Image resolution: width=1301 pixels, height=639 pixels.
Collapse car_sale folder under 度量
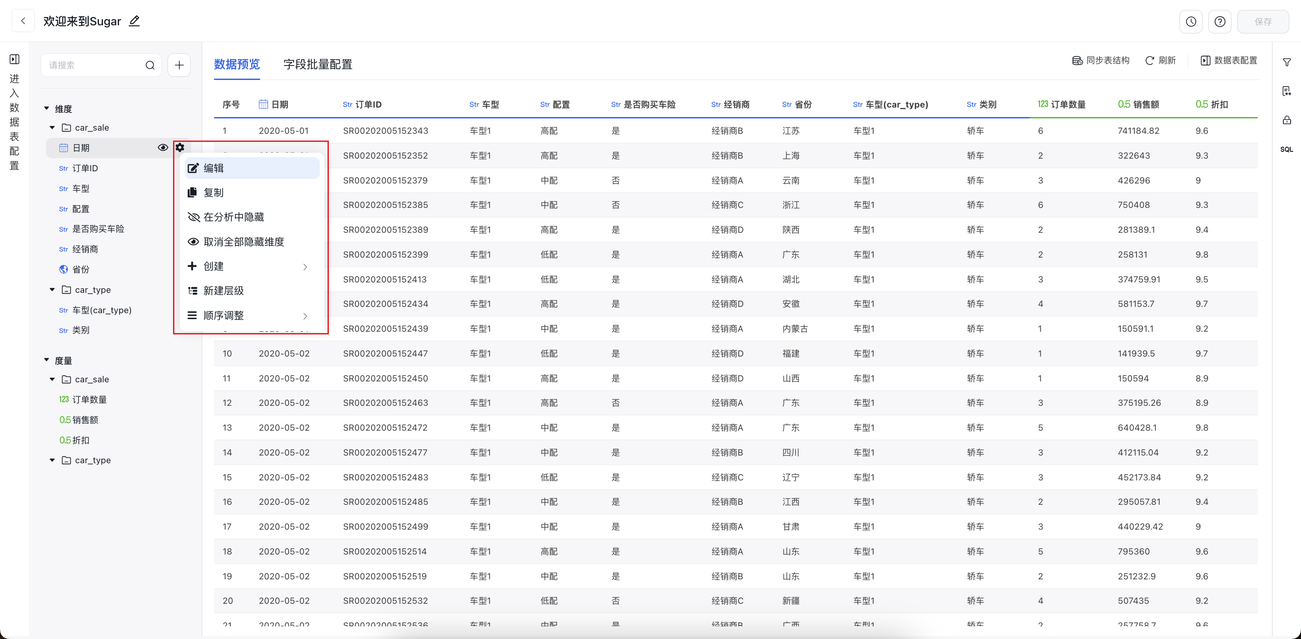52,379
